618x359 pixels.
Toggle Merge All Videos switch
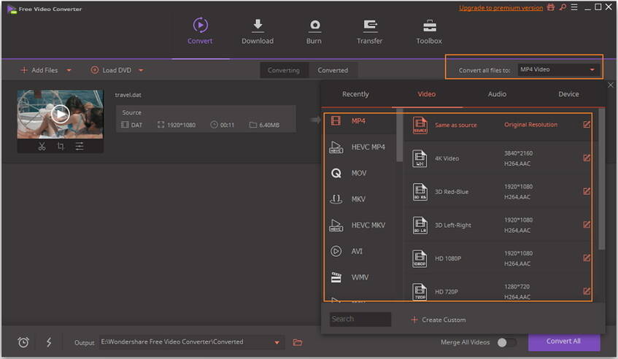pyautogui.click(x=506, y=342)
